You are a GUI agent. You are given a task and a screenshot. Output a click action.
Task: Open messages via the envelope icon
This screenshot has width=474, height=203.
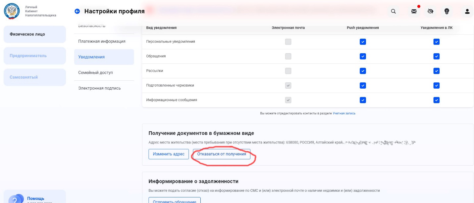[x=414, y=11]
